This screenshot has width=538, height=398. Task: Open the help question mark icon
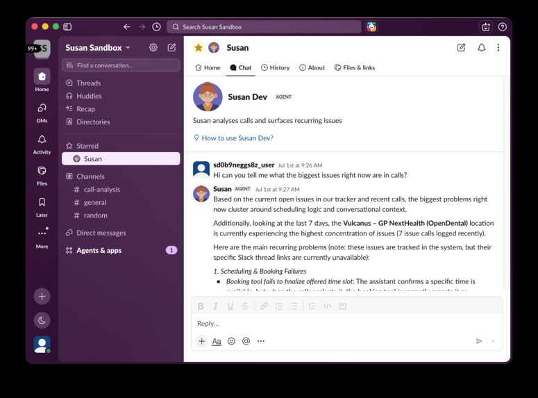(x=503, y=27)
